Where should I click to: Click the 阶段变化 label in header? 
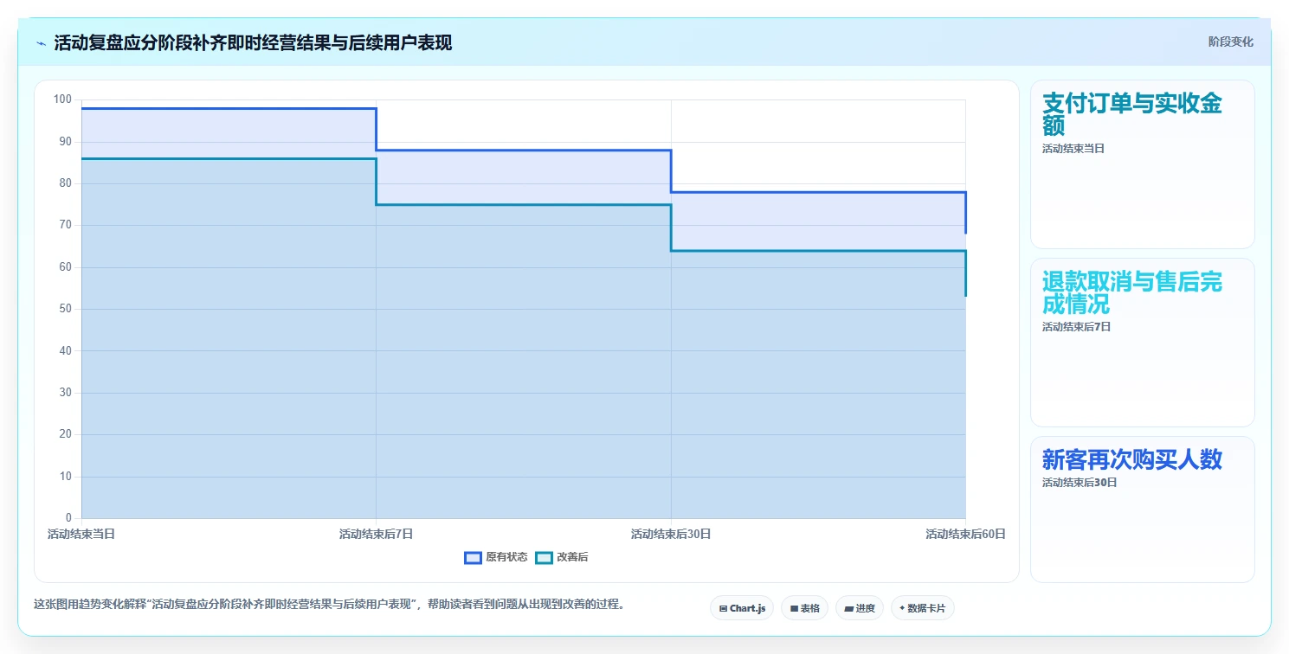pos(1230,42)
